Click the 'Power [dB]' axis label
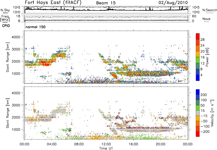 (x=207, y=57)
